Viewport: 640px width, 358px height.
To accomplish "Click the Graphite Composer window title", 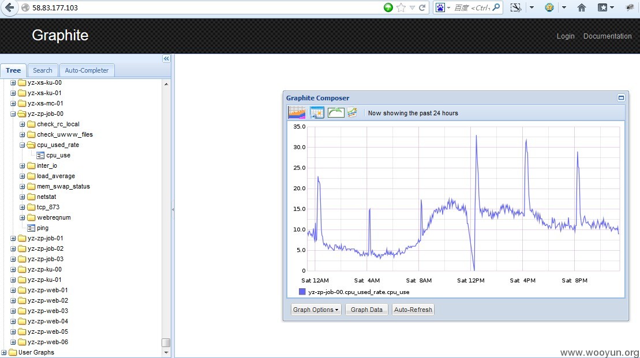I will pos(317,98).
